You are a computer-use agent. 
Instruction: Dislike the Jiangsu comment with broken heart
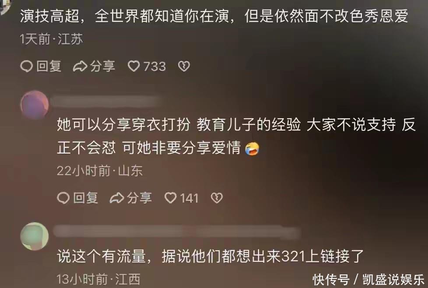(x=184, y=67)
